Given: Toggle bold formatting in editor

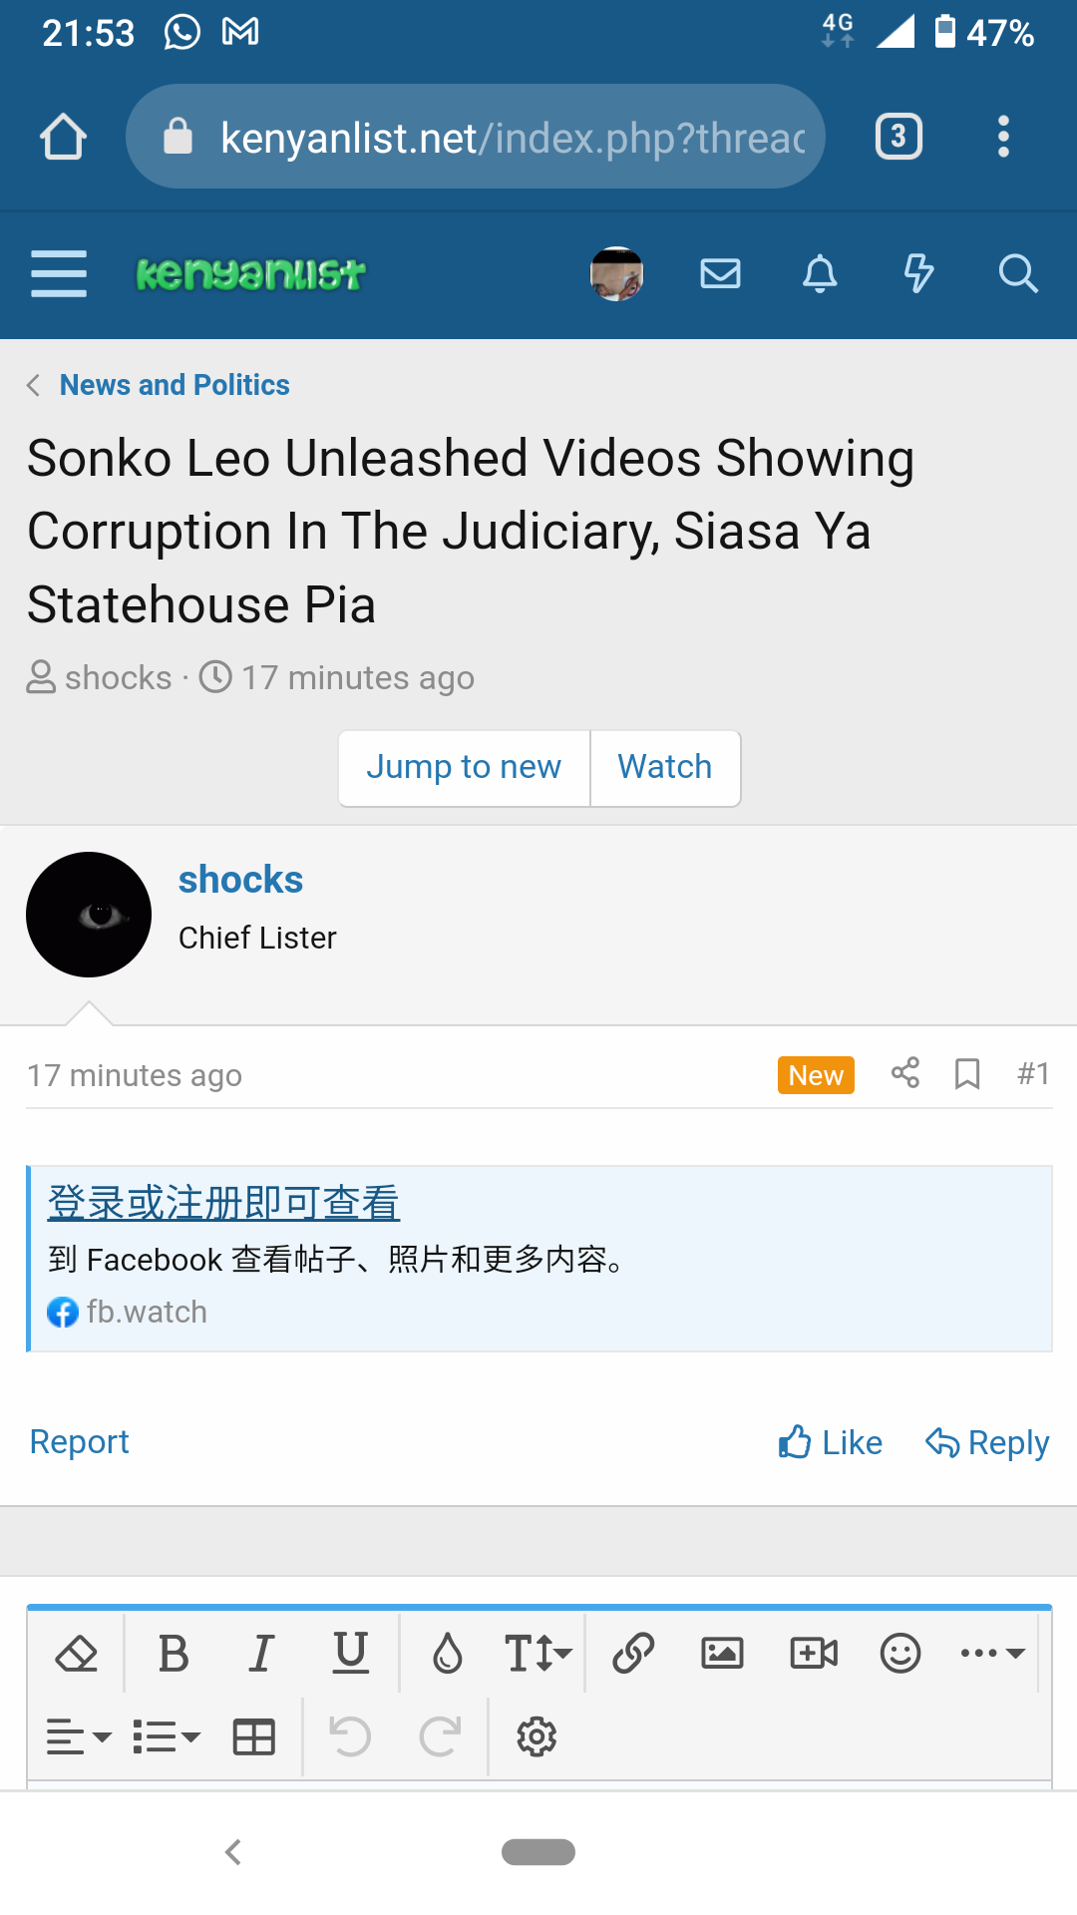Looking at the screenshot, I should coord(174,1653).
